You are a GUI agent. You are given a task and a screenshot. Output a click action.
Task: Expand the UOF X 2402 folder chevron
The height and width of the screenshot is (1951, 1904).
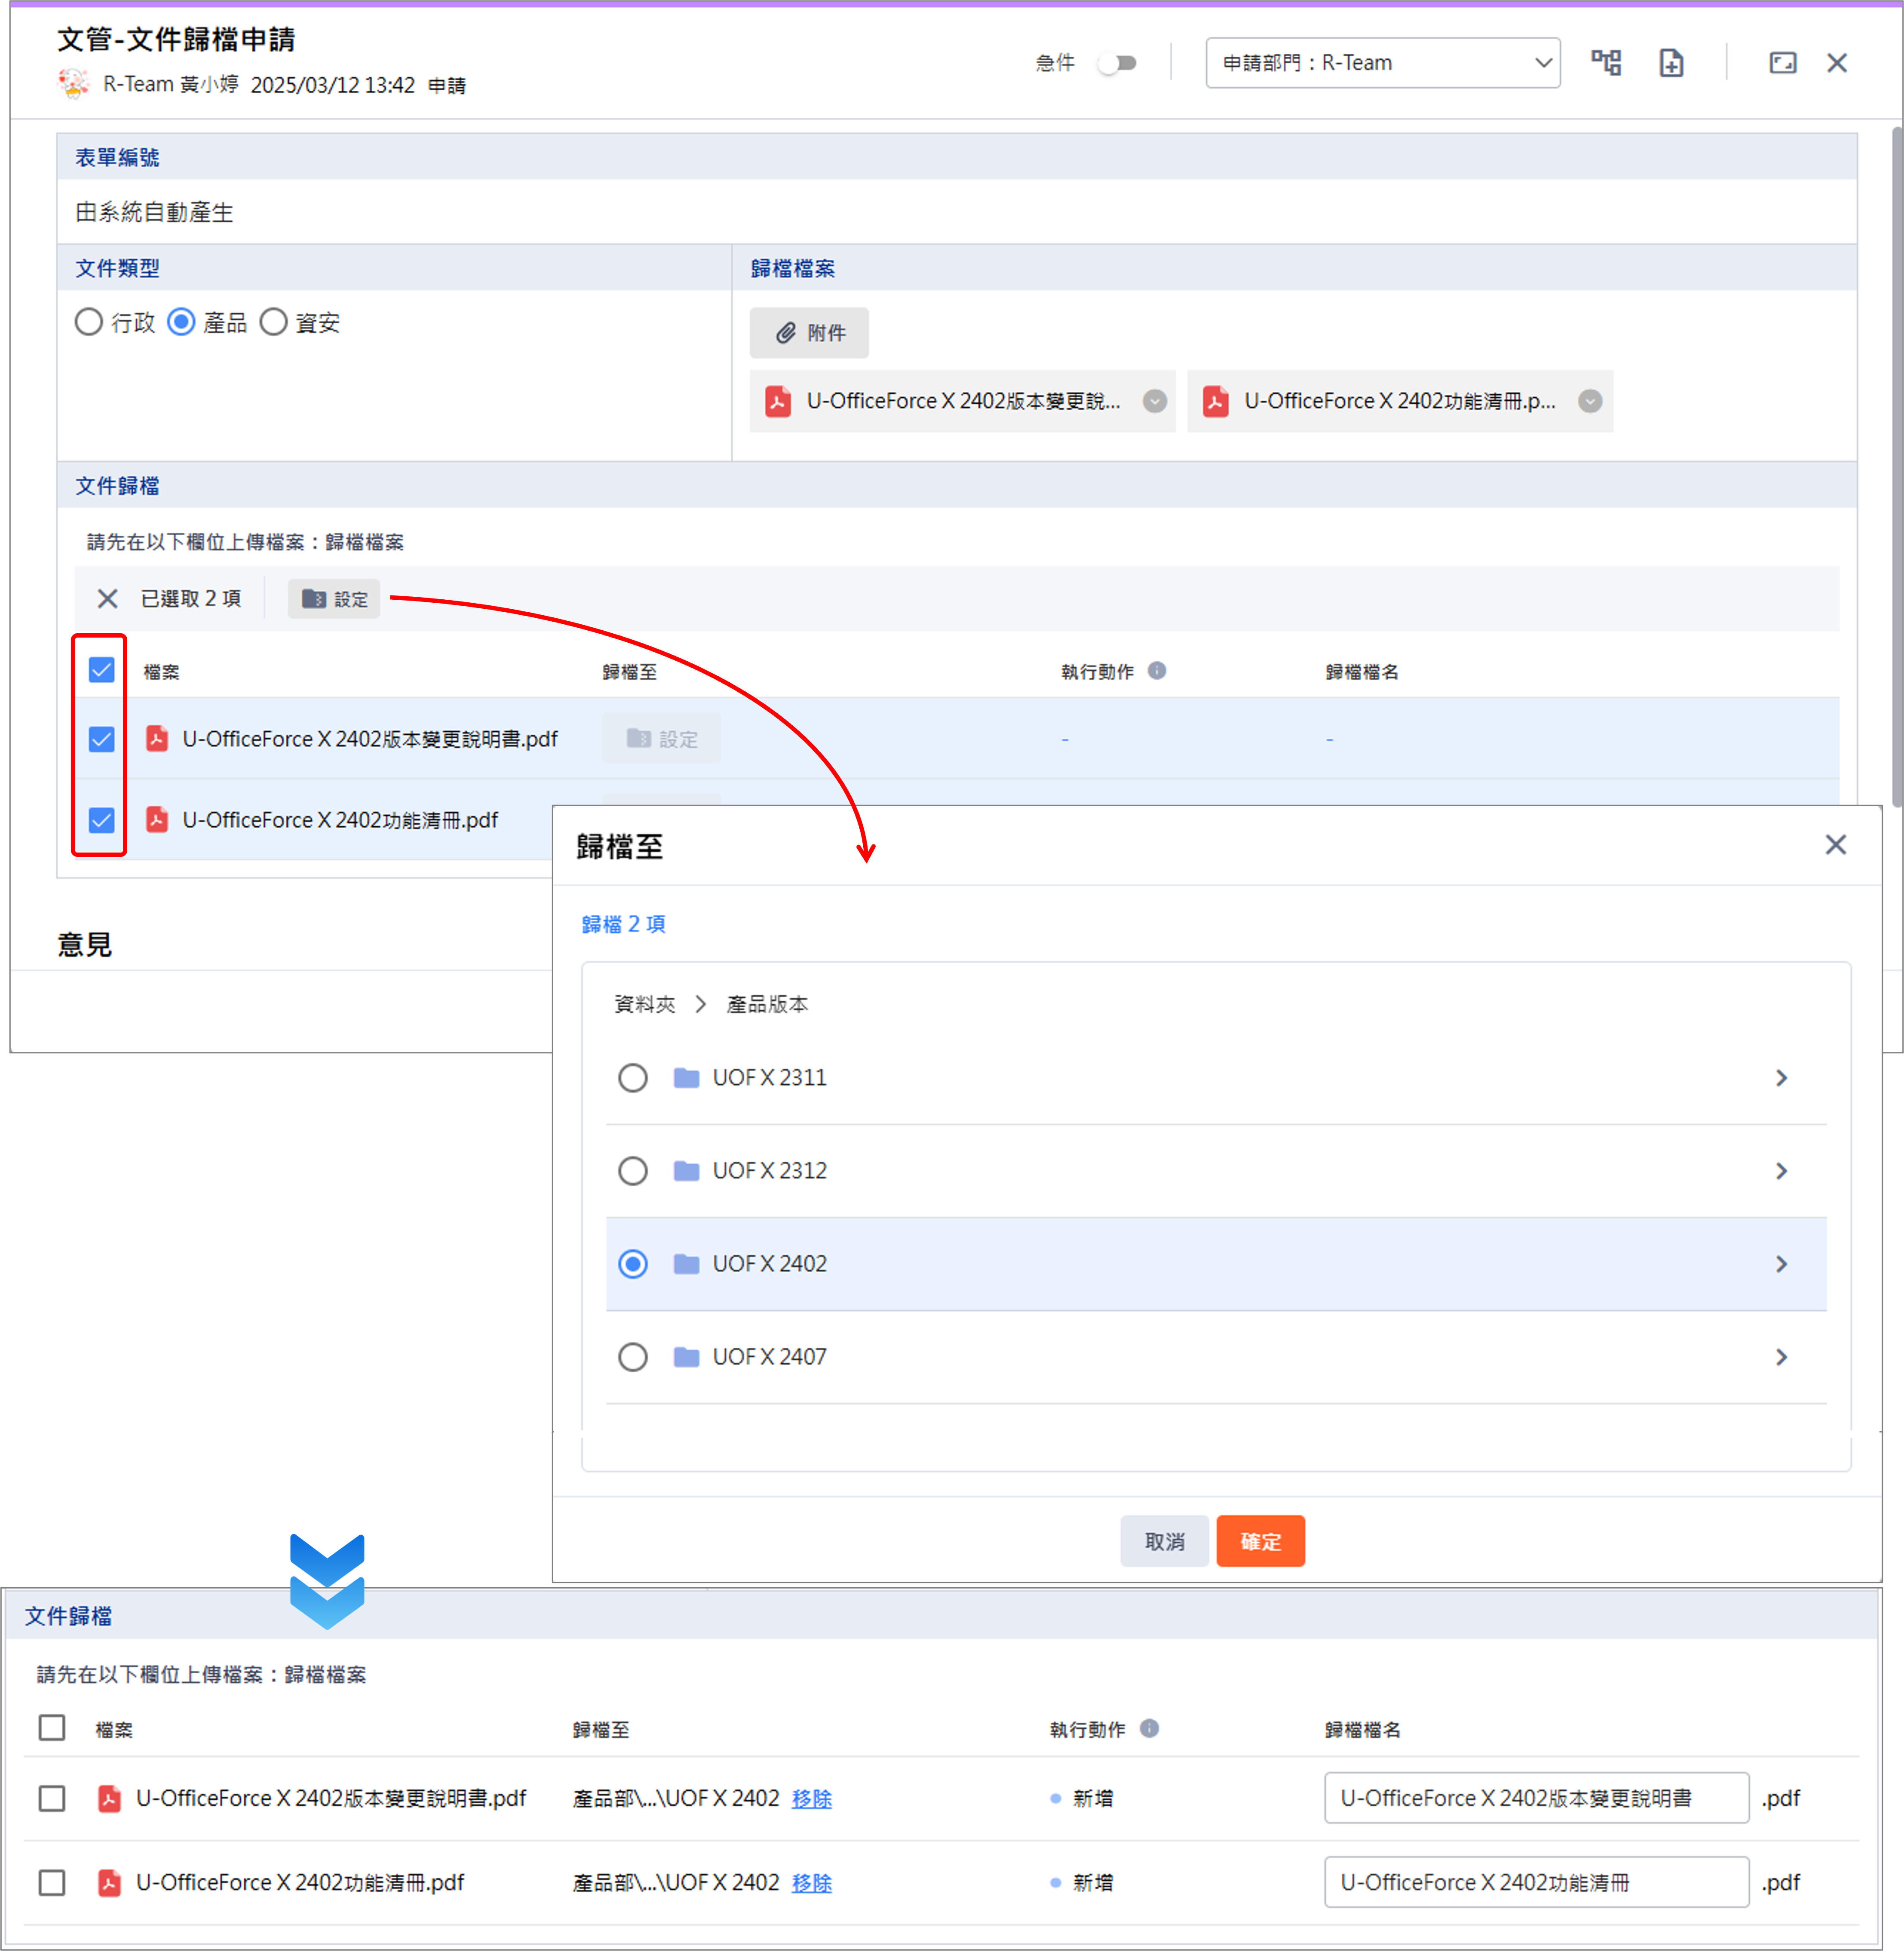click(1781, 1263)
